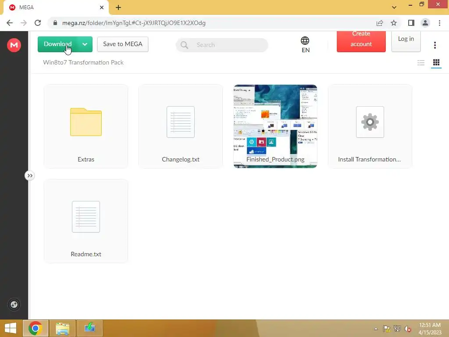Open the EN language globe selector
Screen dimensions: 449x337
(x=305, y=45)
